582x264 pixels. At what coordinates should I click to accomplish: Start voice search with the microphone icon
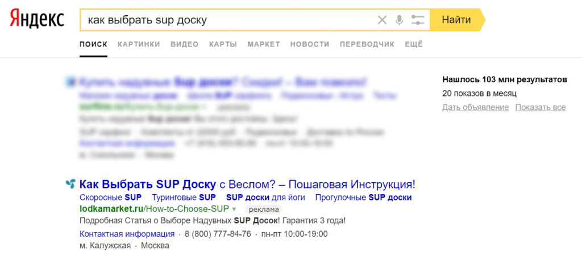click(x=400, y=20)
